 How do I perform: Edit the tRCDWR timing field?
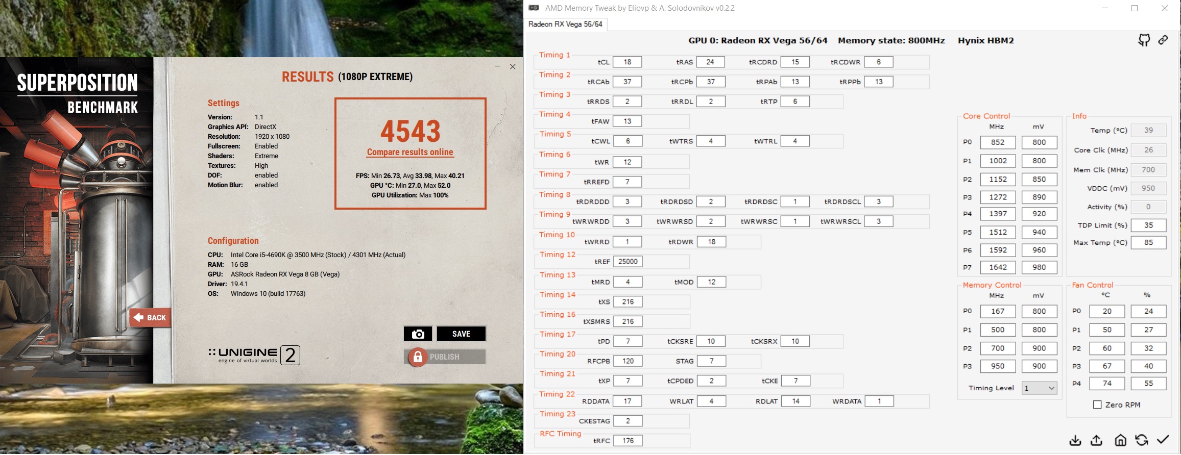click(879, 62)
